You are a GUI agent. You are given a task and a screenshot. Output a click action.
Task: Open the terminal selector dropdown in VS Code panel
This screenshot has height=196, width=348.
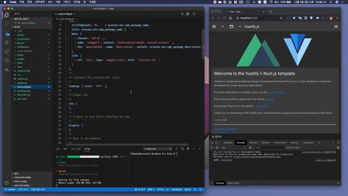(158, 149)
